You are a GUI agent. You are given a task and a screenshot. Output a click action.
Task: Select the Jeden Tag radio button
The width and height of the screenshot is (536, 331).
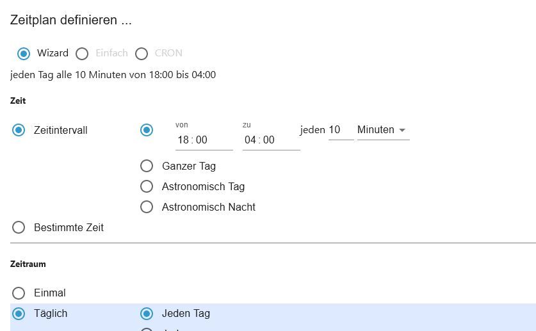pyautogui.click(x=147, y=313)
